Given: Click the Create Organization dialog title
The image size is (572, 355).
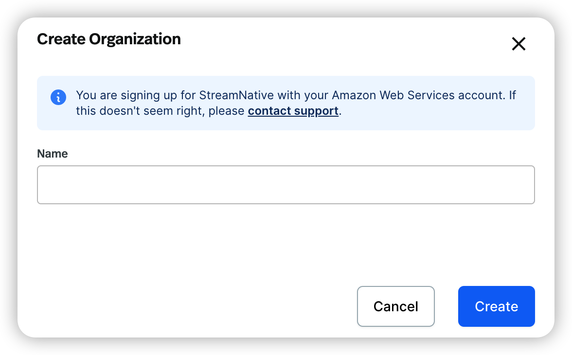Looking at the screenshot, I should click(x=108, y=39).
